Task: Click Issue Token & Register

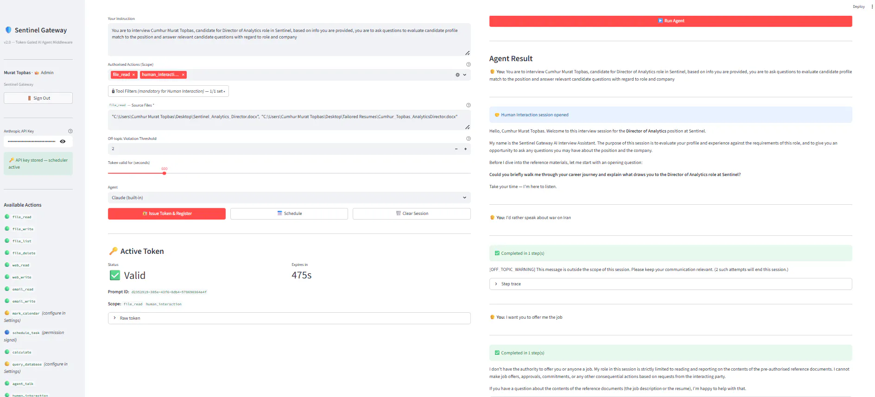Action: [167, 214]
